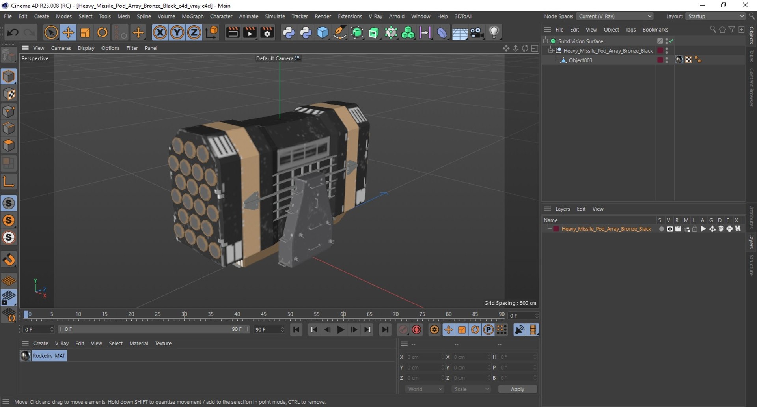Click the light bulb Light icon
The image size is (757, 407).
(494, 33)
